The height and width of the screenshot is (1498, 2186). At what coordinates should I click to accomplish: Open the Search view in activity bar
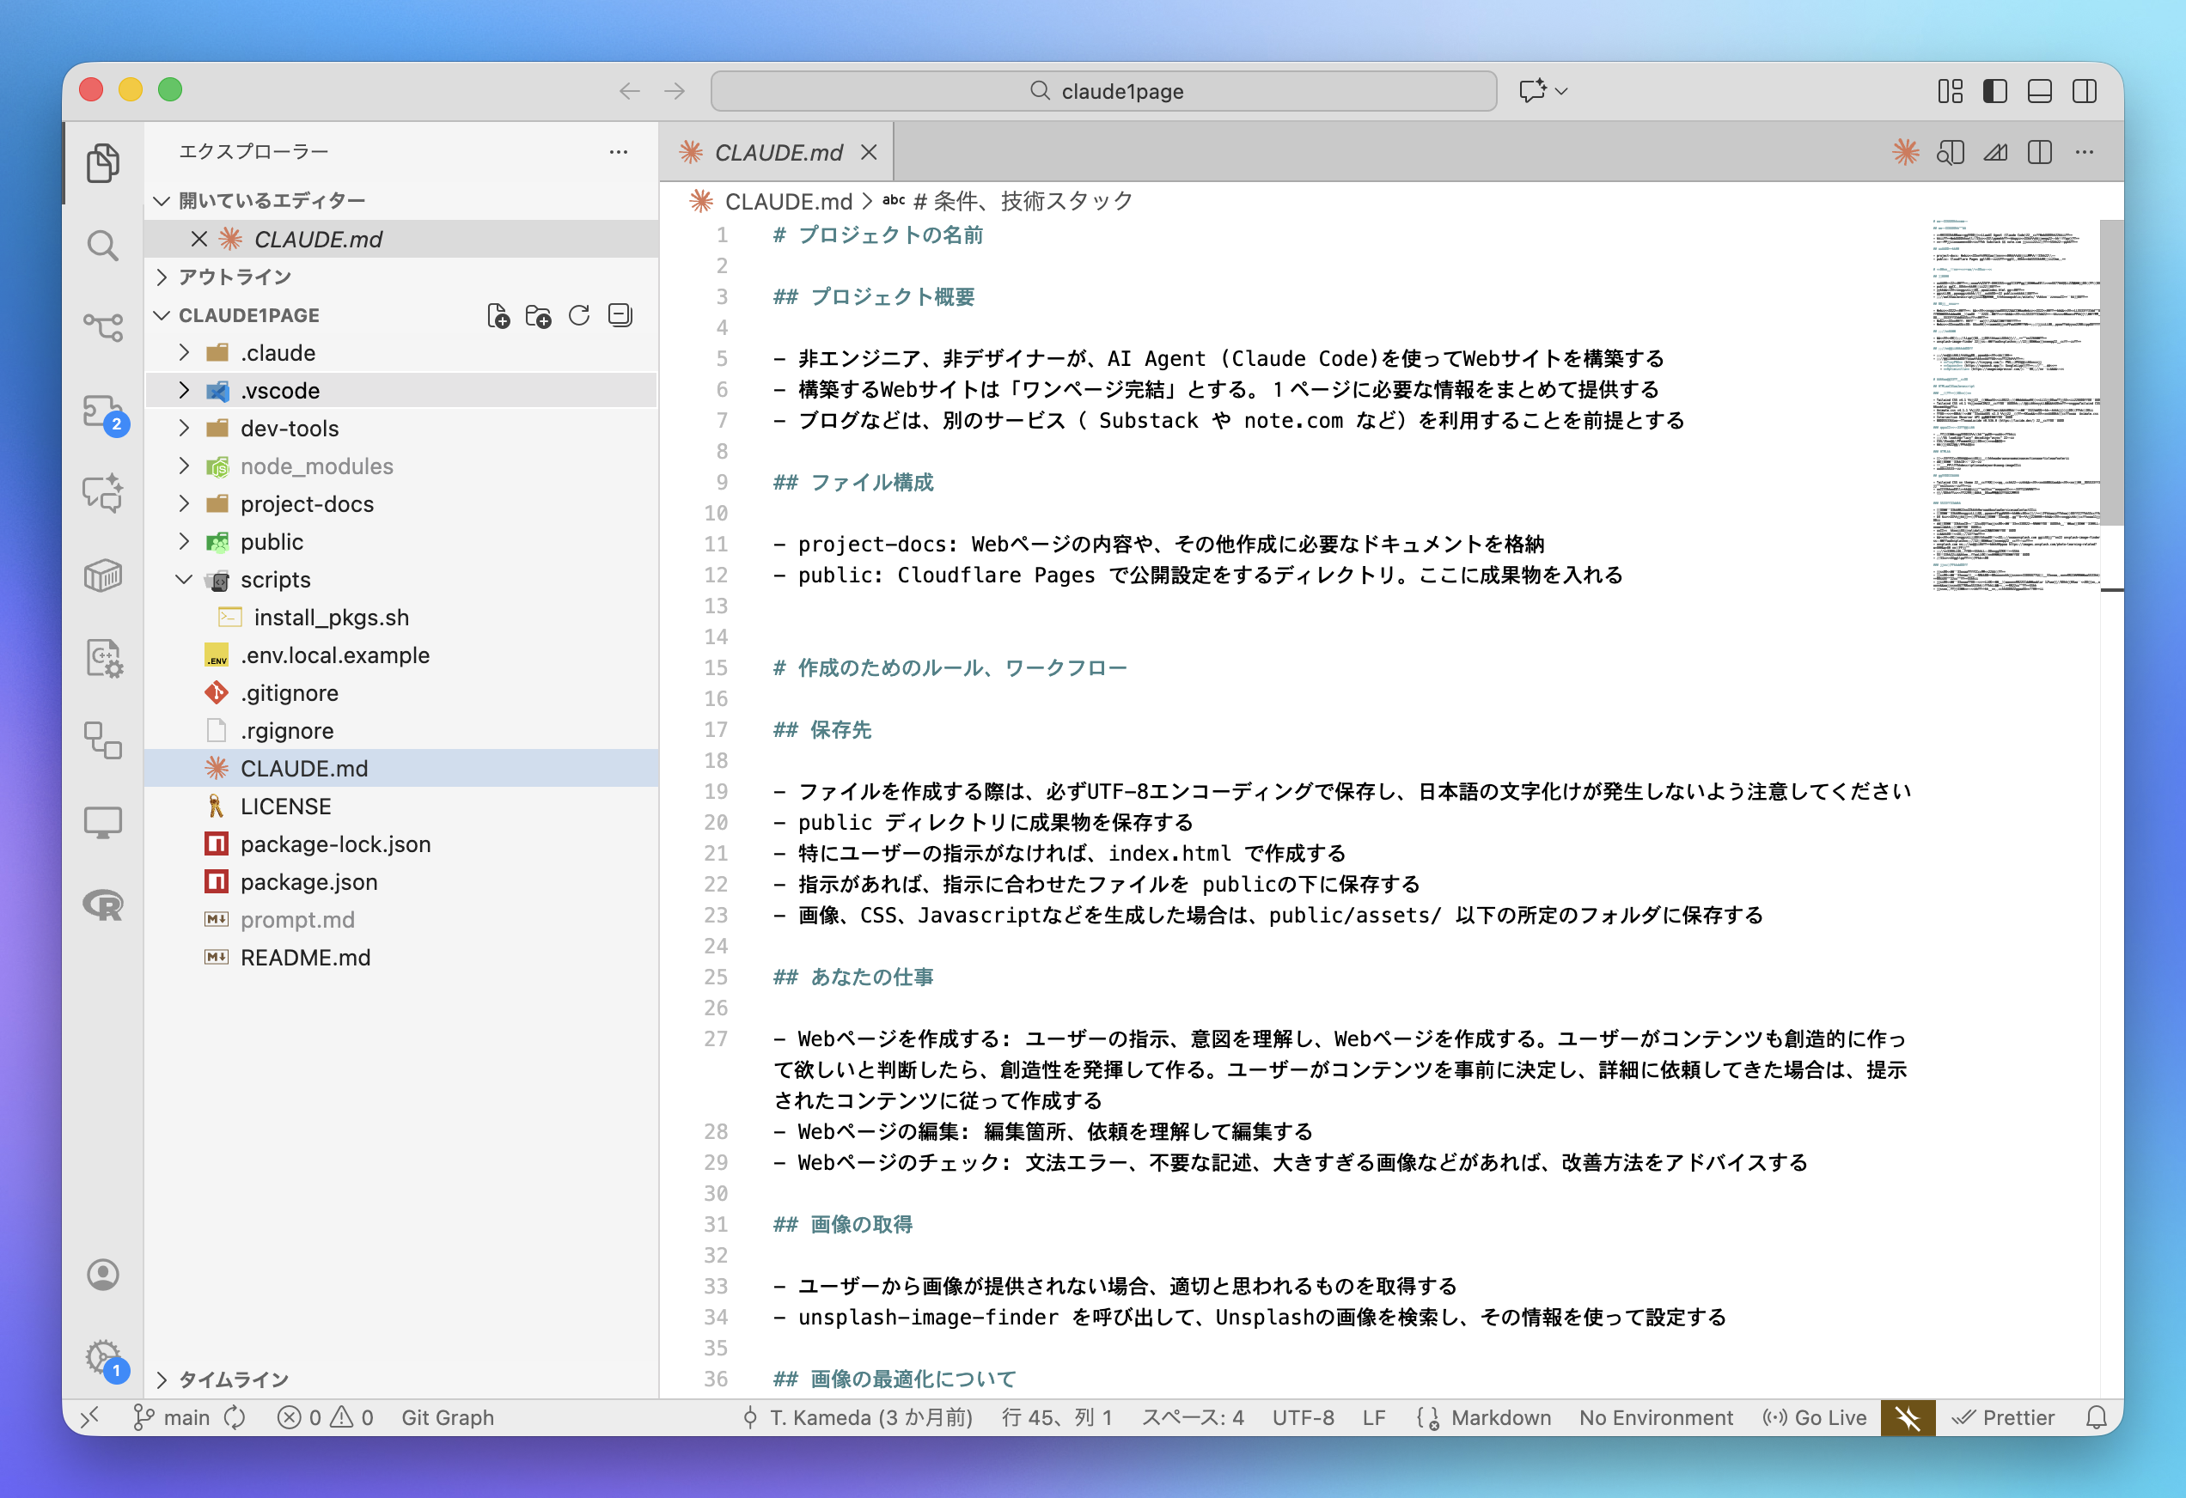pyautogui.click(x=102, y=247)
